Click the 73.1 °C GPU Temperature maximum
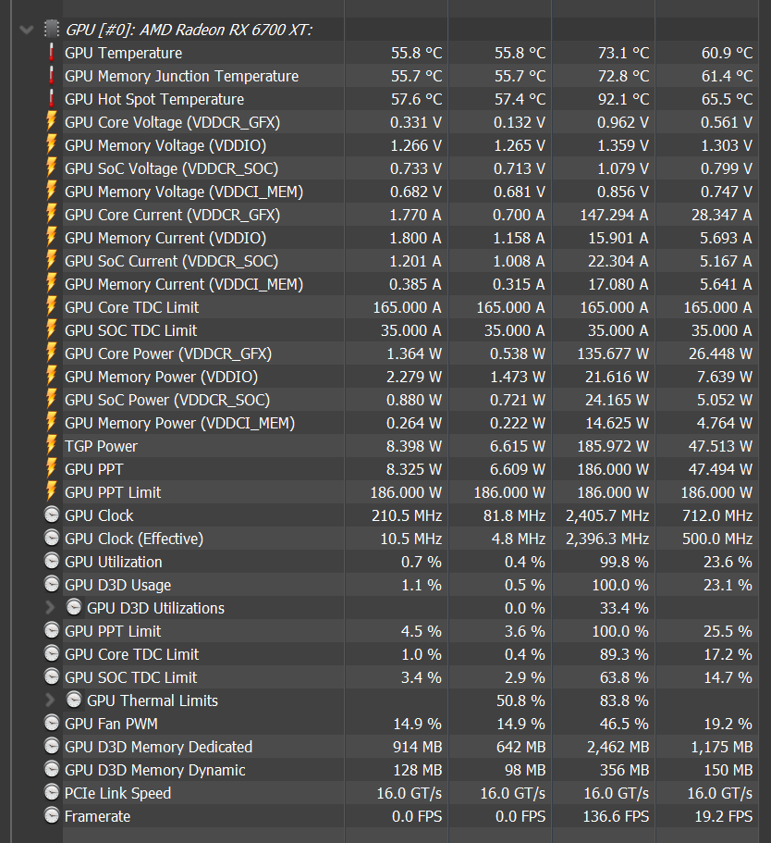The height and width of the screenshot is (843, 771). 623,54
